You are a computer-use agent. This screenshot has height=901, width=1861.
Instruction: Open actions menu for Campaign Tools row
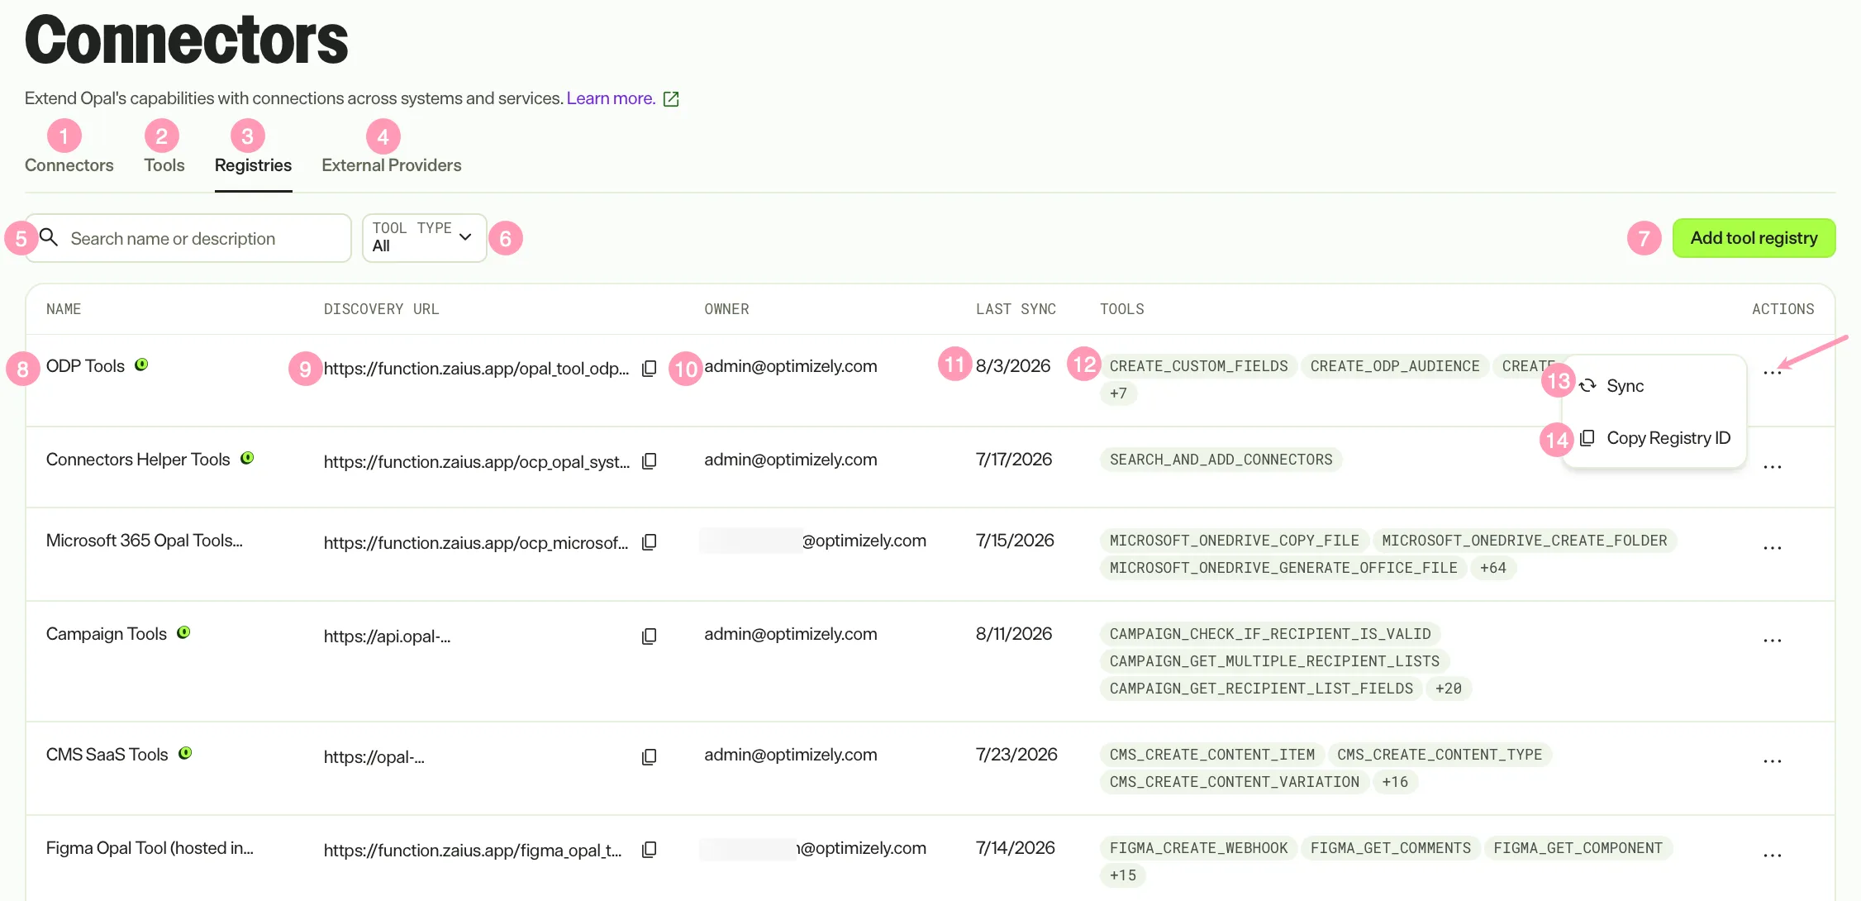(1772, 641)
